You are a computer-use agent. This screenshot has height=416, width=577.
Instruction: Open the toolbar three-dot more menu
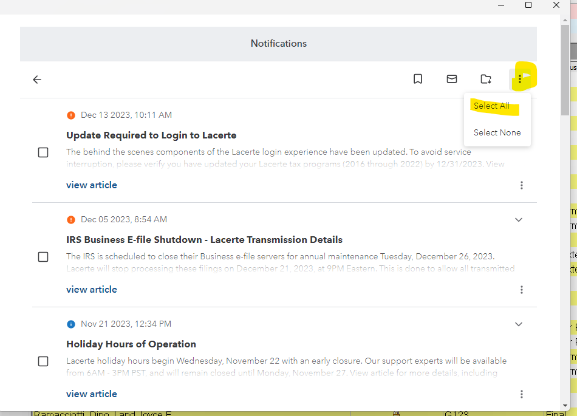tap(520, 80)
